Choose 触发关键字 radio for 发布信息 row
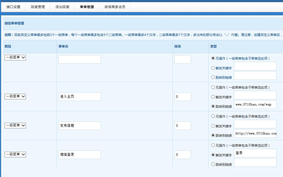This screenshot has height=177, width=283. [213, 126]
